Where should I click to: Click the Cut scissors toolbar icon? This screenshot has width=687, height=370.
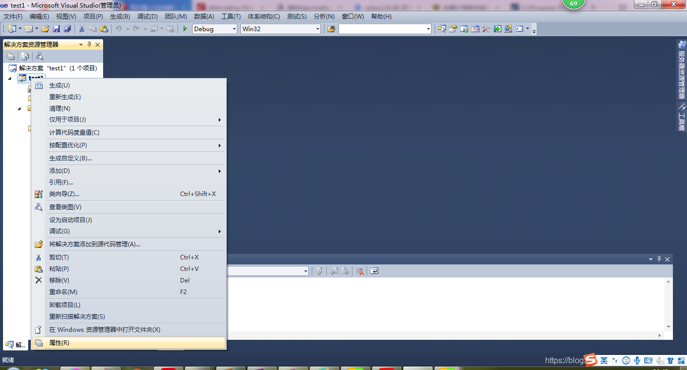pos(81,29)
